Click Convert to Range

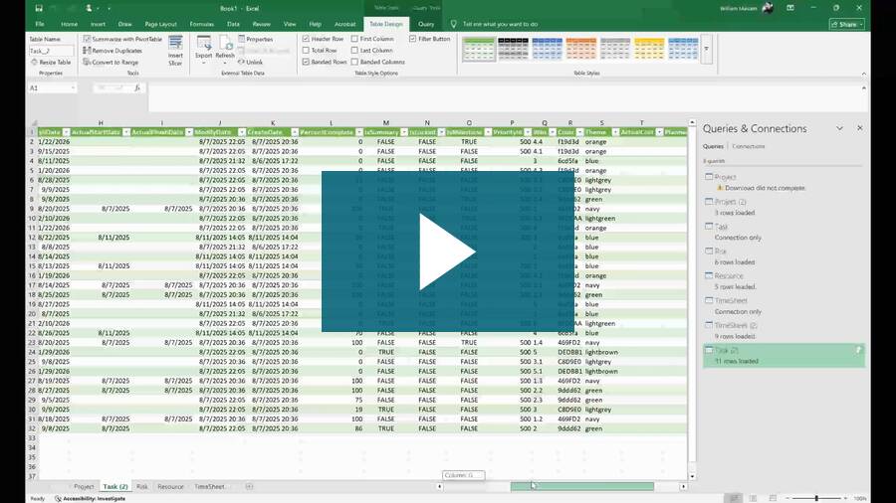coord(111,62)
